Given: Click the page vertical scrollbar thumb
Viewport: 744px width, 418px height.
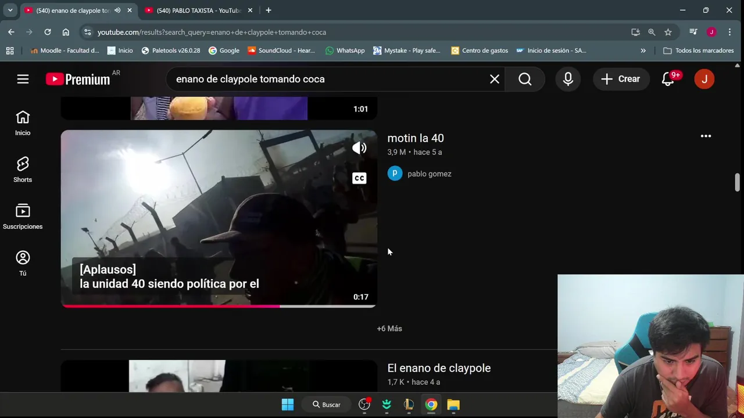Looking at the screenshot, I should (738, 182).
